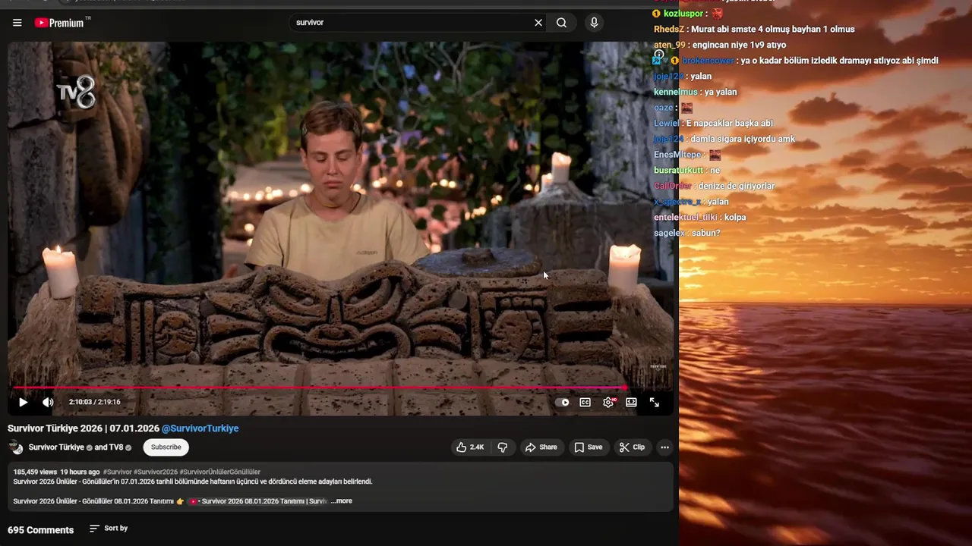The image size is (972, 546).
Task: Enter full screen mode
Action: click(654, 403)
